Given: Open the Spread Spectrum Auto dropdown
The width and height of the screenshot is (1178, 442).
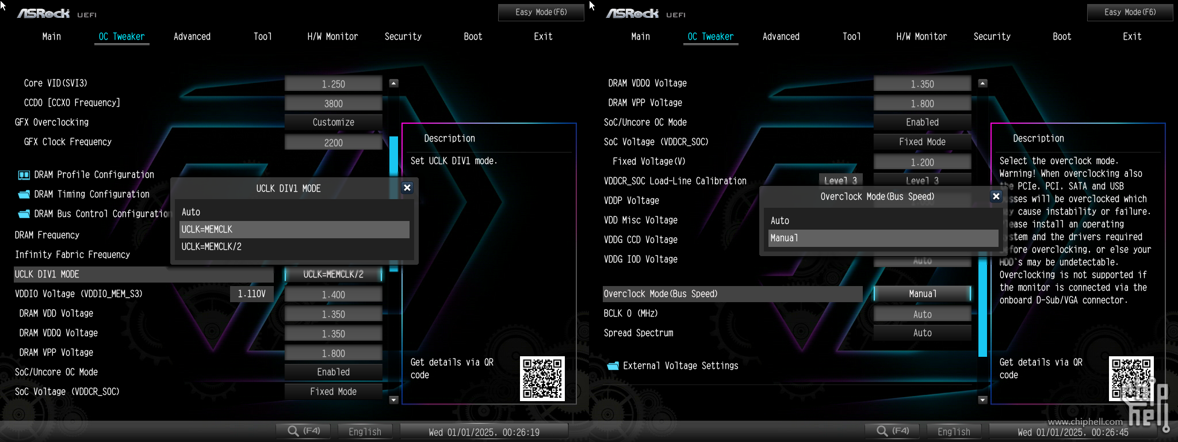Looking at the screenshot, I should coord(922,333).
